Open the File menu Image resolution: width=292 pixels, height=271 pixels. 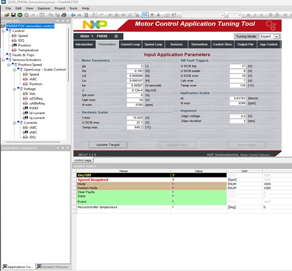pos(8,8)
